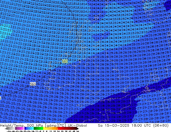Image resolution: width=171 pixels, height=132 pixels.
Task: Click the cyan swatch in the legend
Action: 33,128
